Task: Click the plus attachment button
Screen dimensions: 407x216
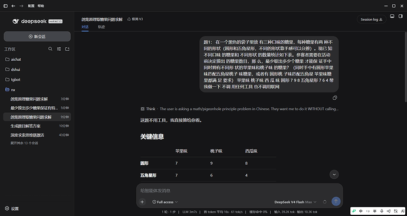Action: pos(142,202)
